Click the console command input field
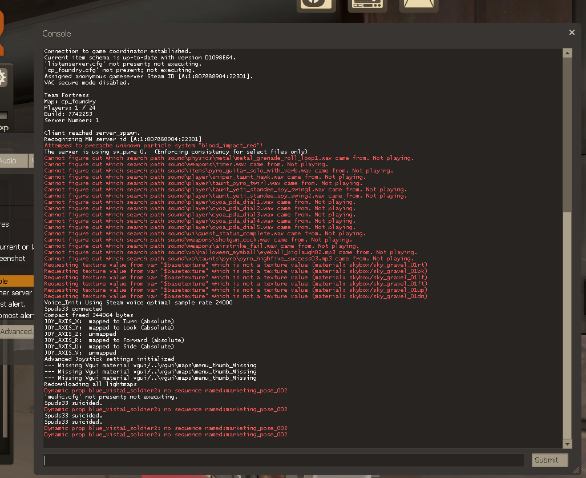This screenshot has width=586, height=478. [284, 460]
